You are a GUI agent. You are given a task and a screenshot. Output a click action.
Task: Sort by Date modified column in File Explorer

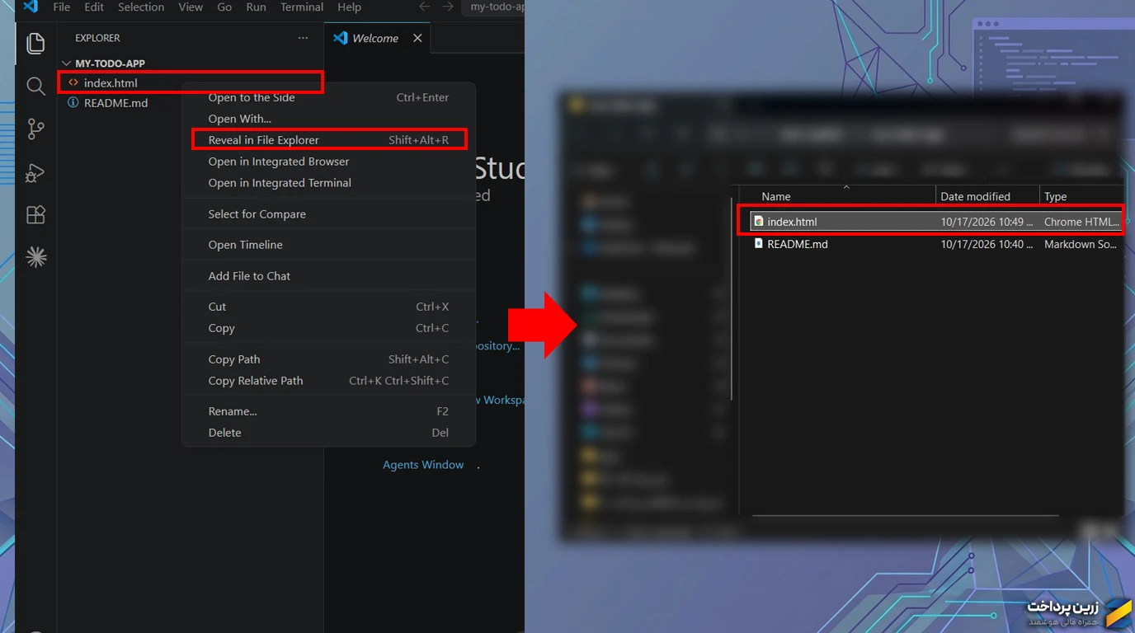988,196
